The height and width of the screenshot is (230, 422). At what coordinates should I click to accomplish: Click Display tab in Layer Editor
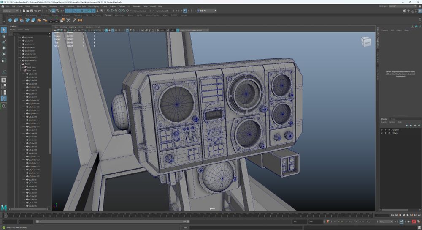tap(384, 119)
